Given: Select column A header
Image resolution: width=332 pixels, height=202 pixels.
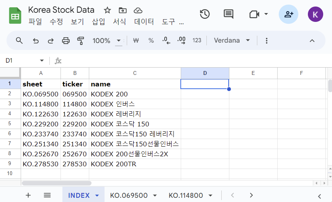Looking at the screenshot, I should click(x=41, y=73).
